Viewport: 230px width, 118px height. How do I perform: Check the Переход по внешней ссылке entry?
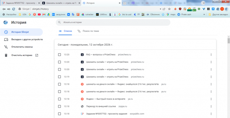pos(59,106)
